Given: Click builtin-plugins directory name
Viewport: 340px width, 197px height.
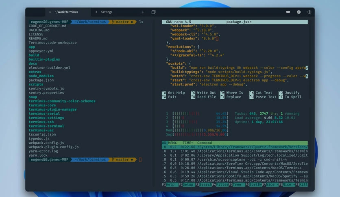Looking at the screenshot, I should tap(44, 59).
